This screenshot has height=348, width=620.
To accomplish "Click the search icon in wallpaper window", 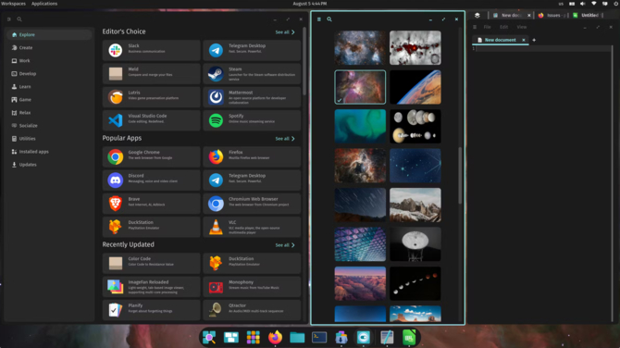I will 329,19.
